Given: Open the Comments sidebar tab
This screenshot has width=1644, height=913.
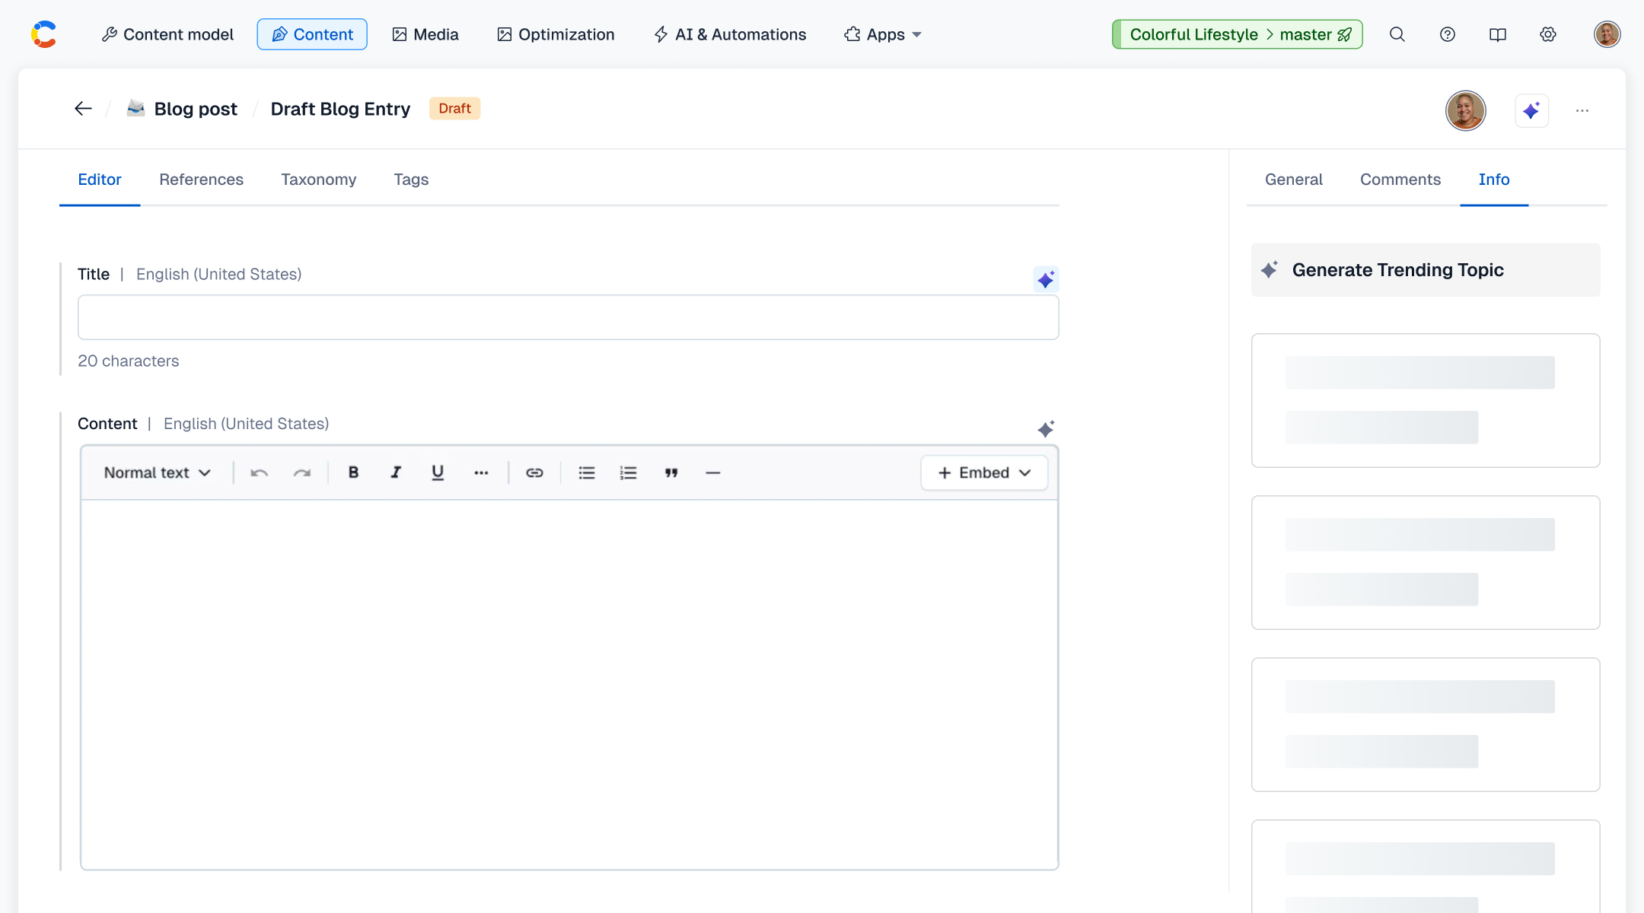Looking at the screenshot, I should point(1400,180).
